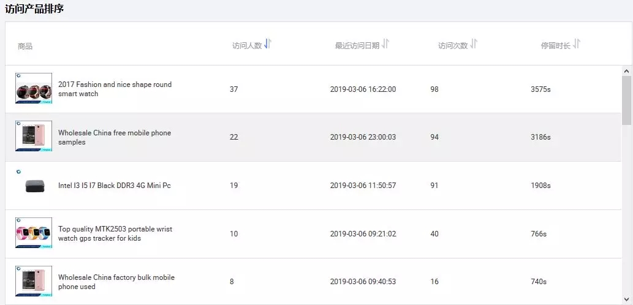Open "Wholesale China factory bulk mobile phone" link
This screenshot has height=305, width=633.
point(116,282)
